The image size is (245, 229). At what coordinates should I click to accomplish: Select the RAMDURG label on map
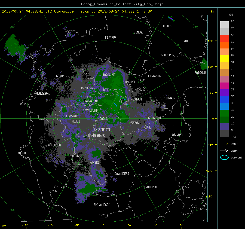pos(87,88)
